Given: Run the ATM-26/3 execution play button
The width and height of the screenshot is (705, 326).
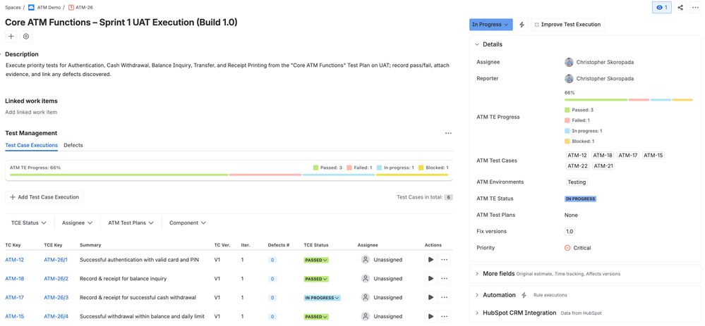Looking at the screenshot, I should [x=430, y=297].
